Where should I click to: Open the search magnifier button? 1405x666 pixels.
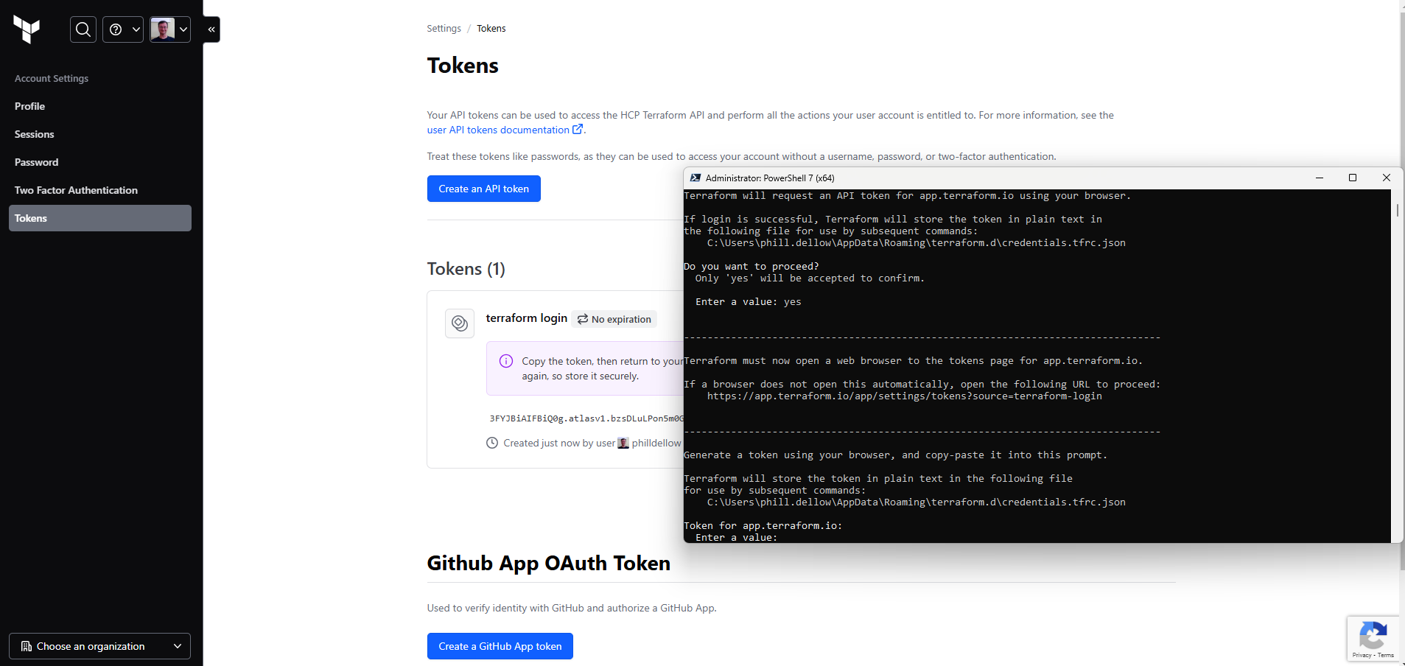tap(83, 29)
